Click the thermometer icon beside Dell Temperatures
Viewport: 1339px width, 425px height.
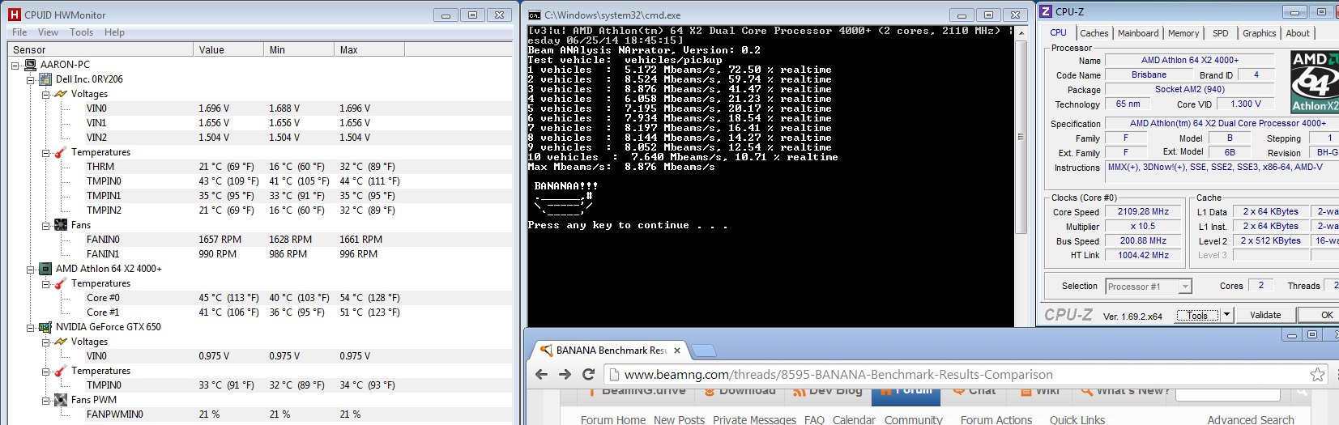tap(61, 152)
